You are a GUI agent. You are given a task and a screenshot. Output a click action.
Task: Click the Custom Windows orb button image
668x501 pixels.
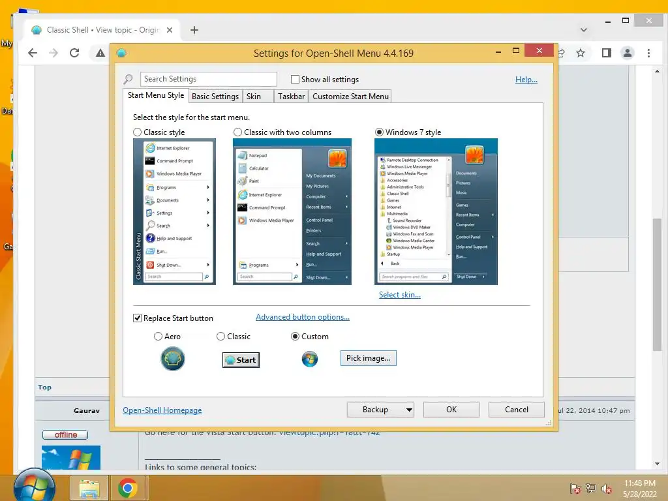pyautogui.click(x=310, y=359)
